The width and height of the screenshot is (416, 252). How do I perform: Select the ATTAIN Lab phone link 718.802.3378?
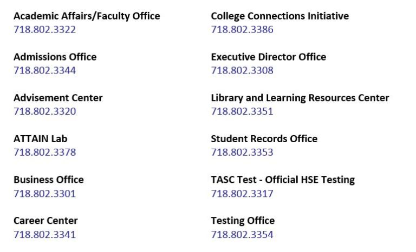click(x=44, y=152)
